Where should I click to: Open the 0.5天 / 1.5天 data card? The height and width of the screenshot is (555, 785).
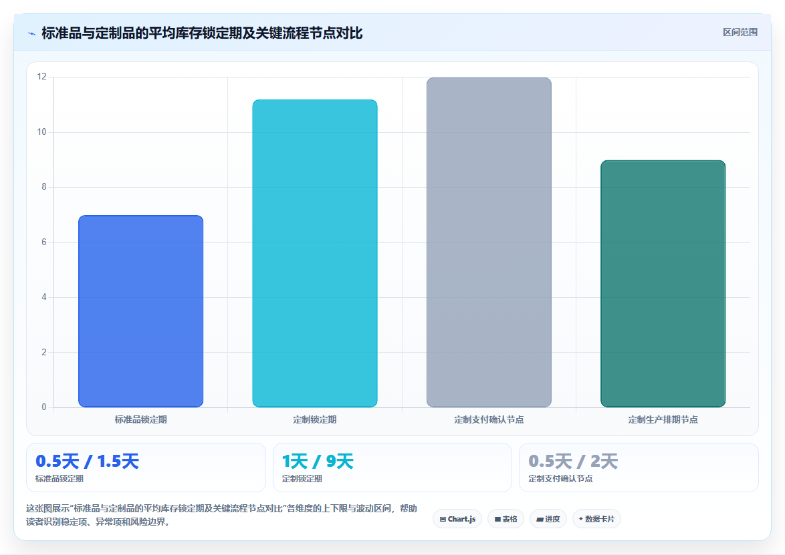point(146,468)
